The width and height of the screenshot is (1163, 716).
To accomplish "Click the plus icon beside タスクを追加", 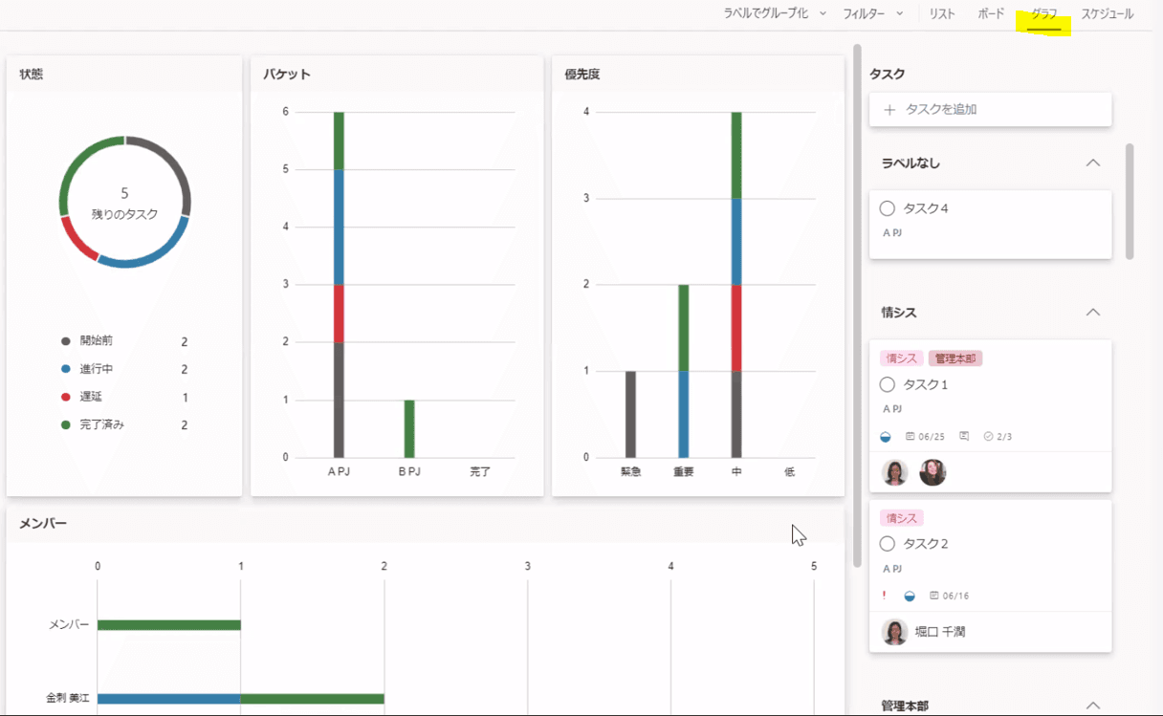I will coord(889,110).
